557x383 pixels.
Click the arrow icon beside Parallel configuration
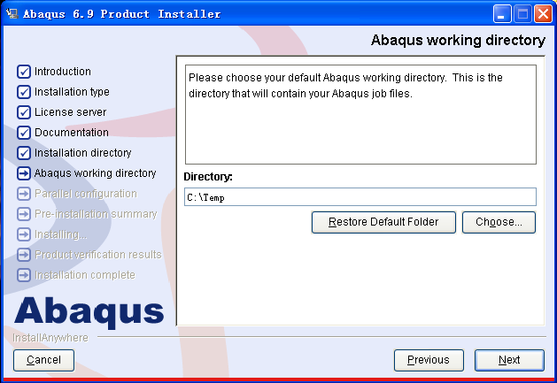(24, 194)
